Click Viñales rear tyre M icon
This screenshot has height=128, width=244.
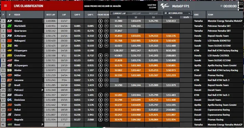tap(106, 21)
